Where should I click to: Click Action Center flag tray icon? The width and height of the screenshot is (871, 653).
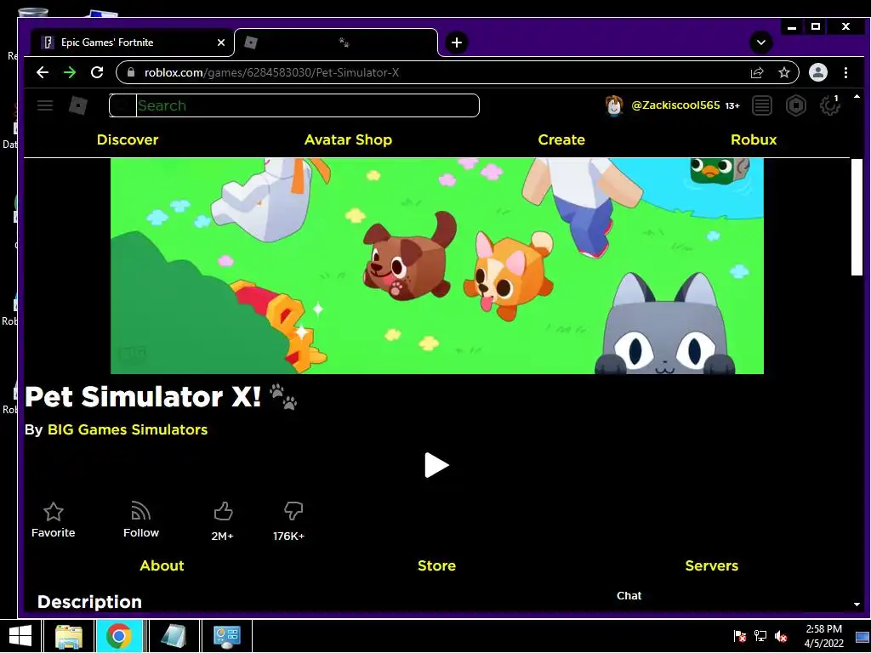[x=739, y=636]
